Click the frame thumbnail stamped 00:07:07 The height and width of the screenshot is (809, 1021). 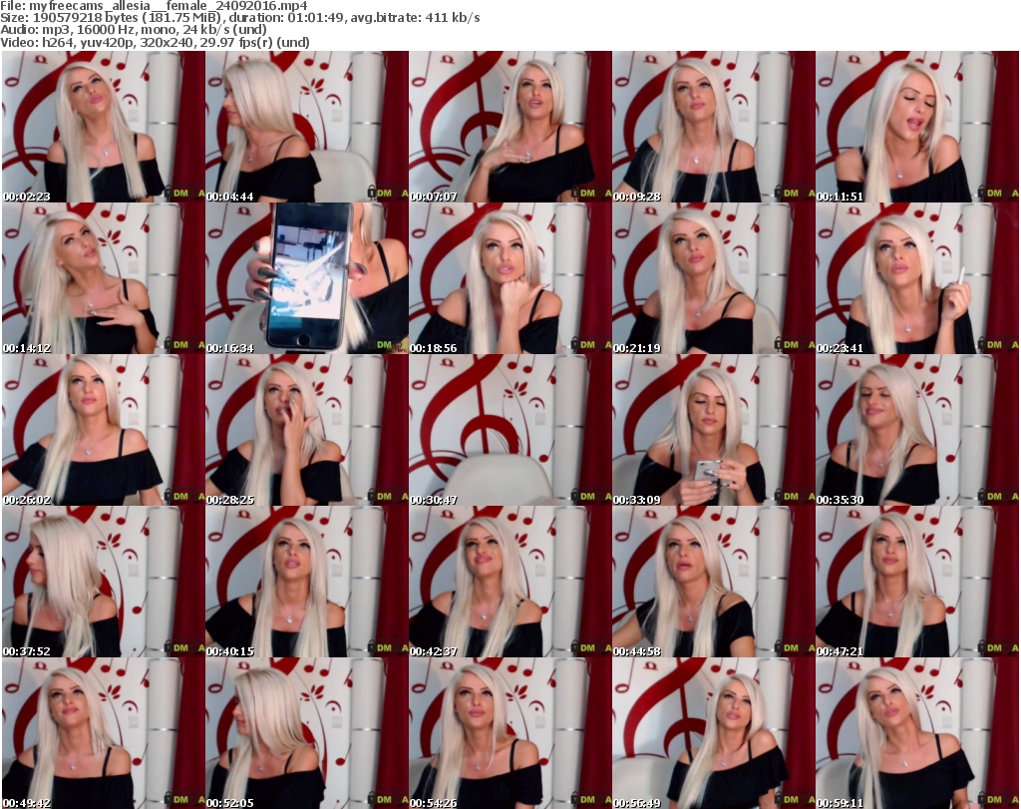pyautogui.click(x=510, y=127)
